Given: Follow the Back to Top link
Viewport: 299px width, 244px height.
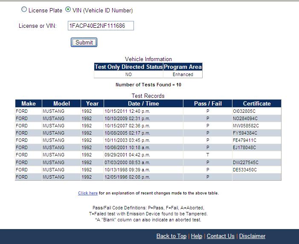Looking at the screenshot, I should 171,236.
